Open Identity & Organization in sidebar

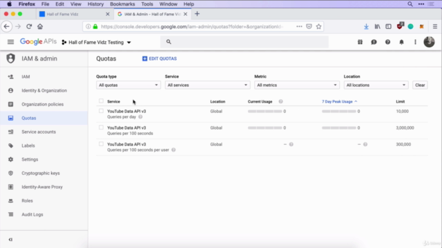[x=44, y=90]
